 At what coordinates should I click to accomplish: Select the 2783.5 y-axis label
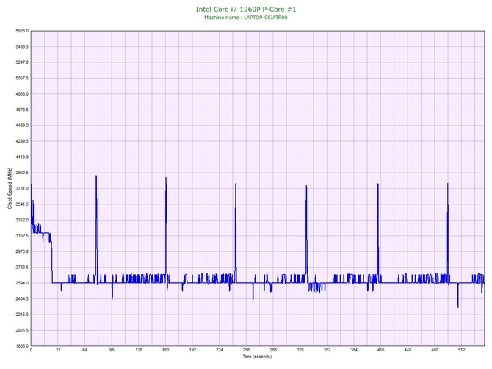click(x=22, y=268)
